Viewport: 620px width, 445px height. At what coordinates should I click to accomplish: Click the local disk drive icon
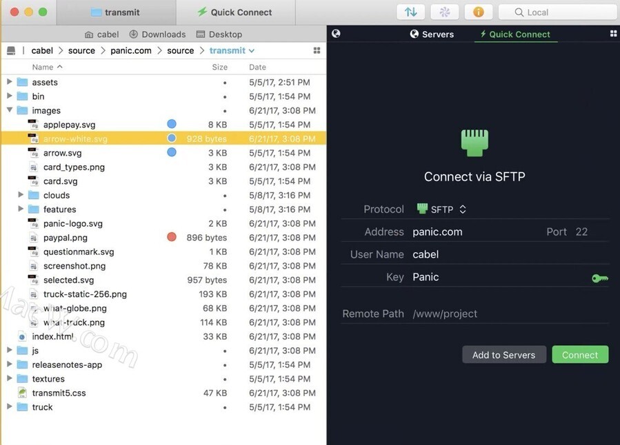click(11, 50)
